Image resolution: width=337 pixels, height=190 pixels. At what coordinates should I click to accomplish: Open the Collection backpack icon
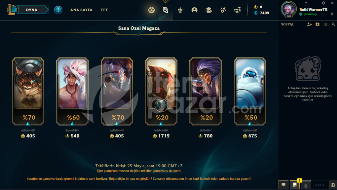[208, 10]
